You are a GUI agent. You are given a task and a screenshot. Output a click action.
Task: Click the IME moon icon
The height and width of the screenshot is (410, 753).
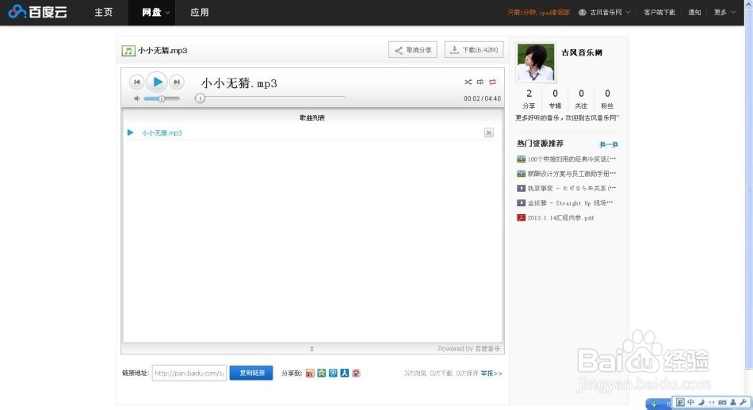[x=701, y=403]
